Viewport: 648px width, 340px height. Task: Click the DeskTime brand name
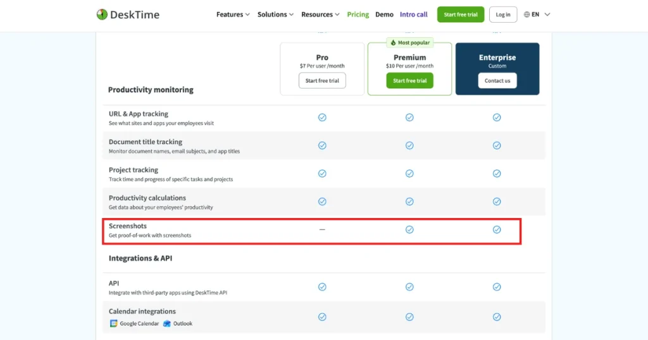tap(135, 15)
